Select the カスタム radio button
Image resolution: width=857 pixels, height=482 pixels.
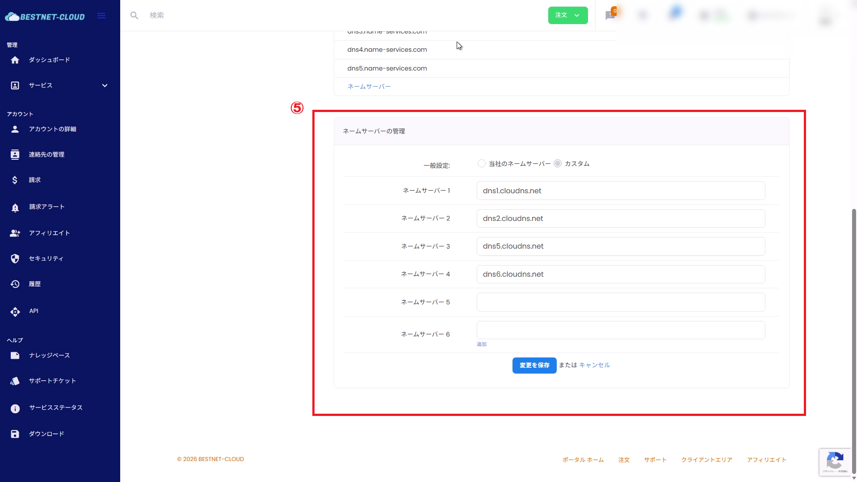point(558,164)
